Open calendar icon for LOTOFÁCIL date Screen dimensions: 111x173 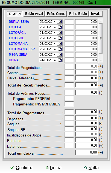60,33
